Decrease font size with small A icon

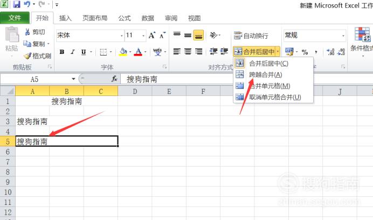point(162,36)
